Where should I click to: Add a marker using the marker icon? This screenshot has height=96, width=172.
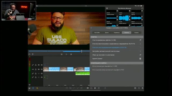(x=33, y=54)
